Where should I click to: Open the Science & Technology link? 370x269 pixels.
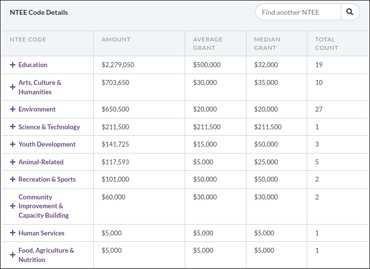(x=49, y=127)
